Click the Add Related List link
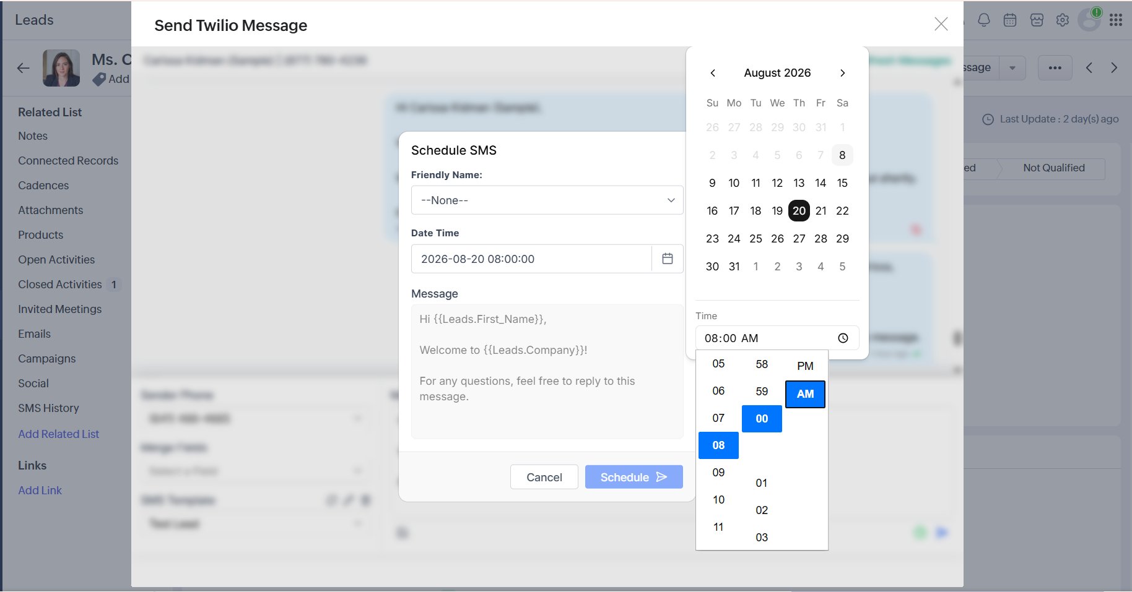1132x592 pixels. coord(59,434)
